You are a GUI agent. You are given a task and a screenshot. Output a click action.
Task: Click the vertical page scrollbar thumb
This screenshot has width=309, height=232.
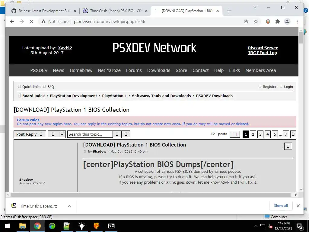click(x=301, y=38)
